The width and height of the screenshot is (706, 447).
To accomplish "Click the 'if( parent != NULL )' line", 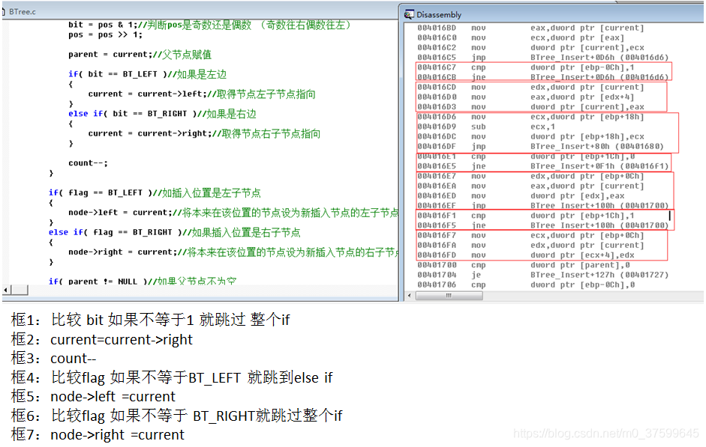I will 143,282.
